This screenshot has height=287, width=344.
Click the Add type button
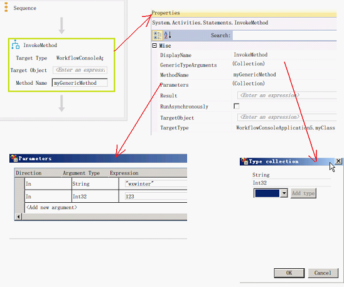[x=303, y=193]
